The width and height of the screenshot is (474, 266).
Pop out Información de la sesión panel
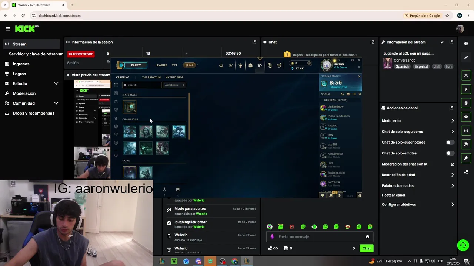[x=254, y=42]
